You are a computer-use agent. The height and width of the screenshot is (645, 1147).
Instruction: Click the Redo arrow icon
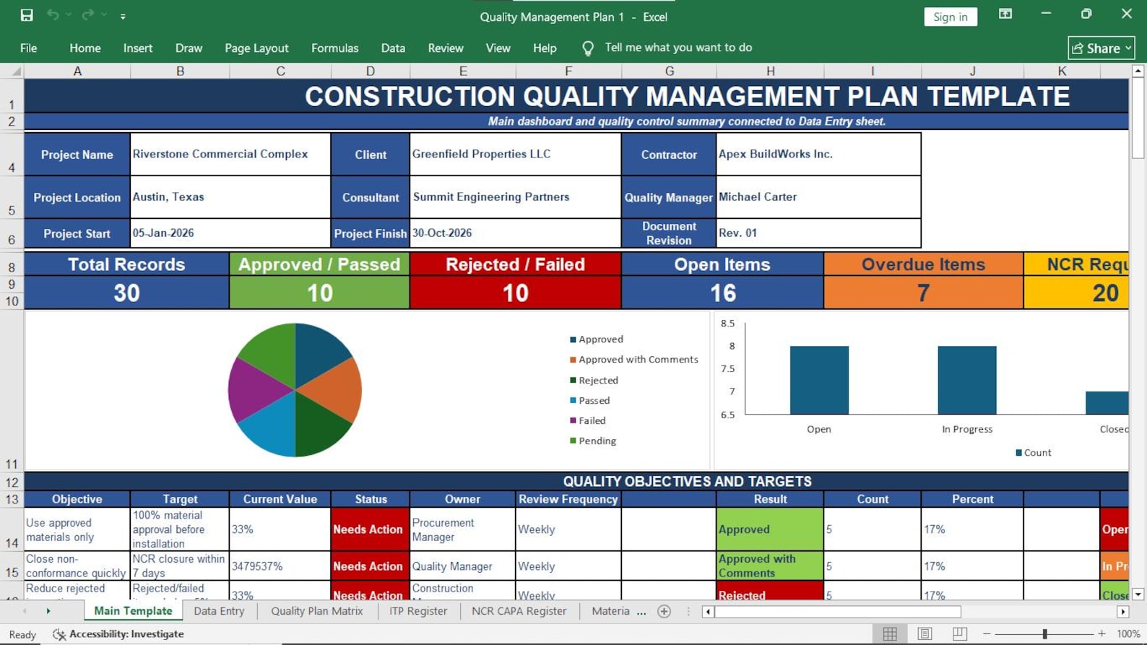(88, 15)
